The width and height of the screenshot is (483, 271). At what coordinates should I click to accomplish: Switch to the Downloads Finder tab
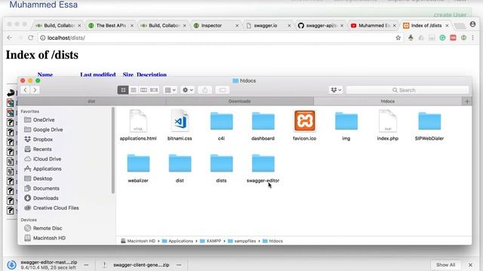240,101
